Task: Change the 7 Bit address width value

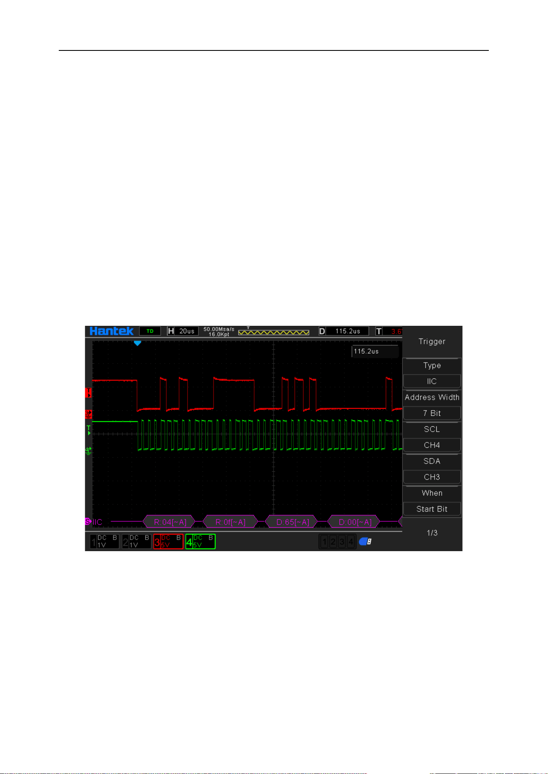Action: 432,413
